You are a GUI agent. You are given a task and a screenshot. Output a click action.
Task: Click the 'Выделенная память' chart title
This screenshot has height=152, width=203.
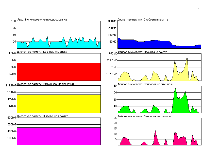tap(43, 116)
